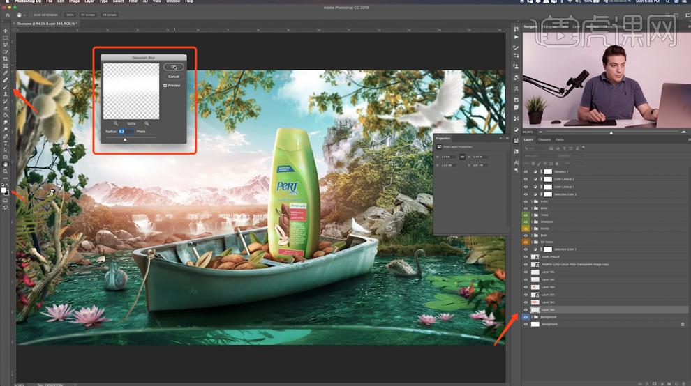The height and width of the screenshot is (386, 691).
Task: Expand the Trees group
Action: click(532, 215)
